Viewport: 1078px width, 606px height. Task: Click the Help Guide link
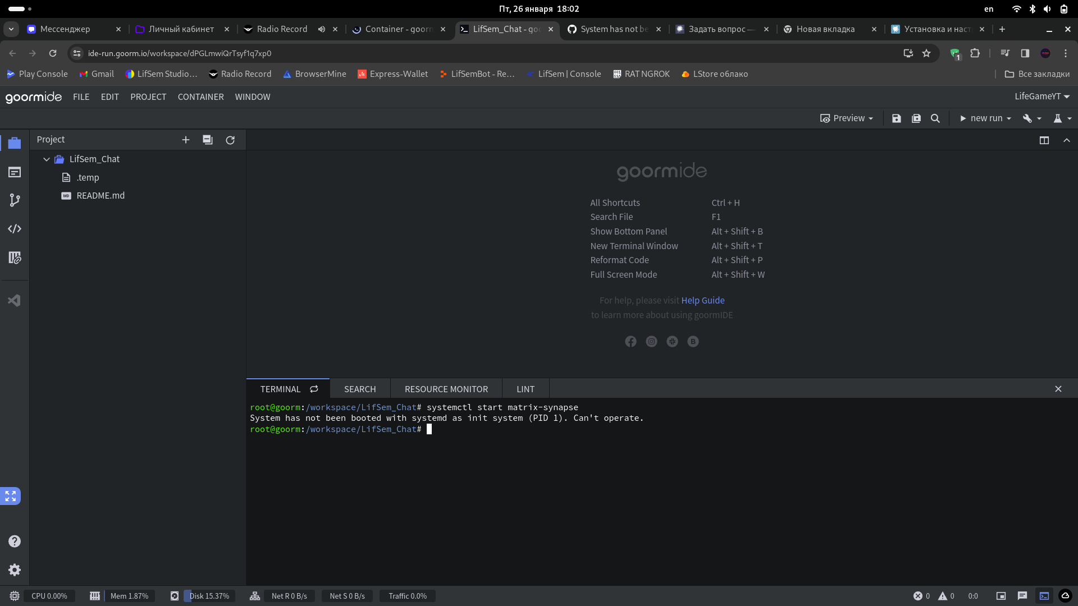point(702,300)
